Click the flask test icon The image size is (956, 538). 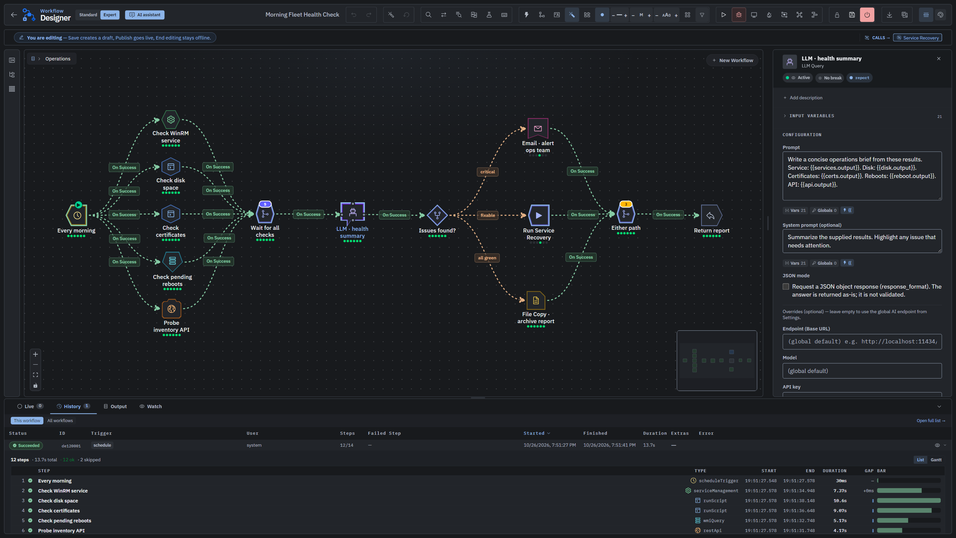pos(489,15)
